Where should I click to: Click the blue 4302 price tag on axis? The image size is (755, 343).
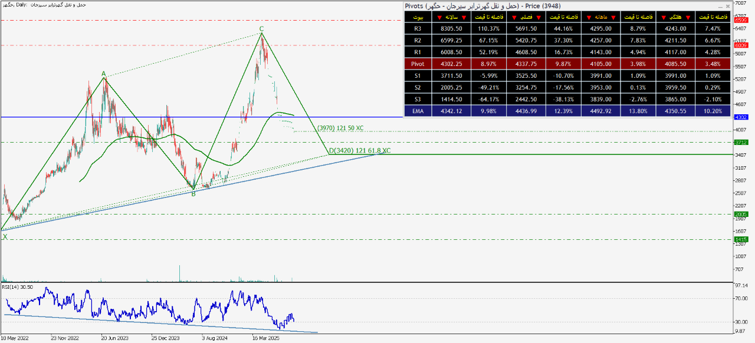741,117
